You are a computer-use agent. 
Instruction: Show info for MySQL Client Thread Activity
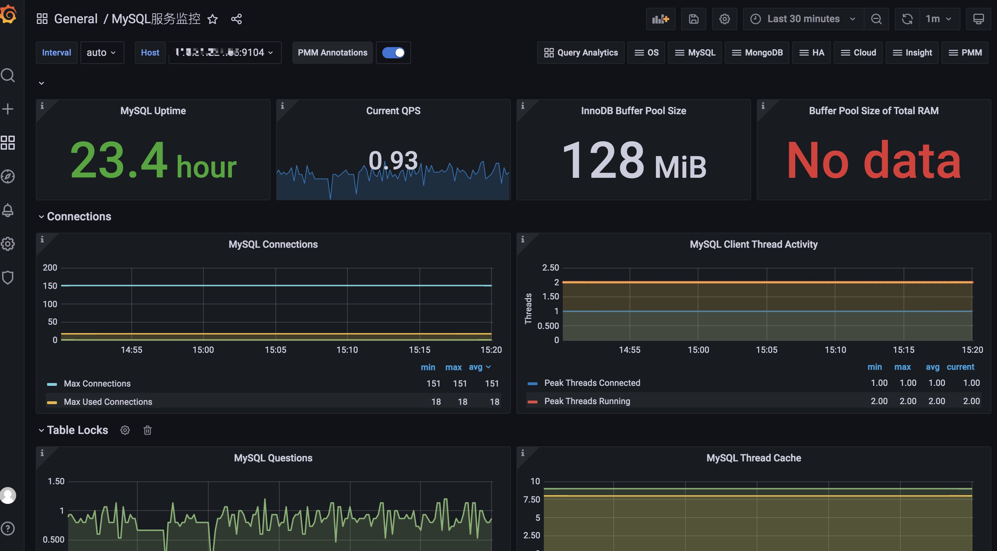coord(522,239)
